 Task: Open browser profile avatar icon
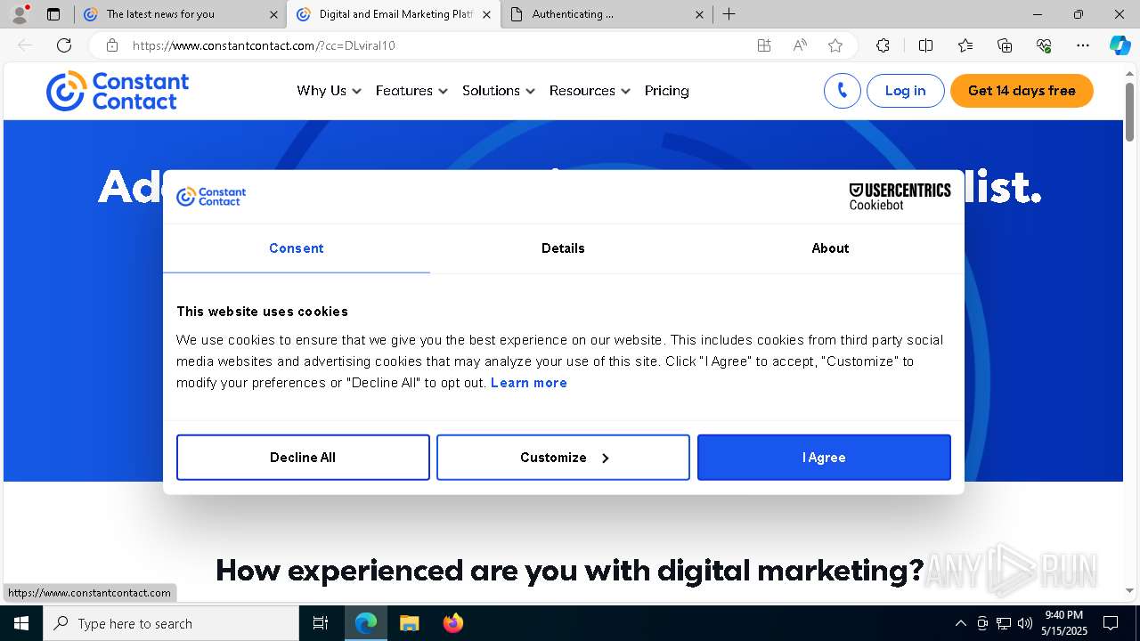pos(19,14)
